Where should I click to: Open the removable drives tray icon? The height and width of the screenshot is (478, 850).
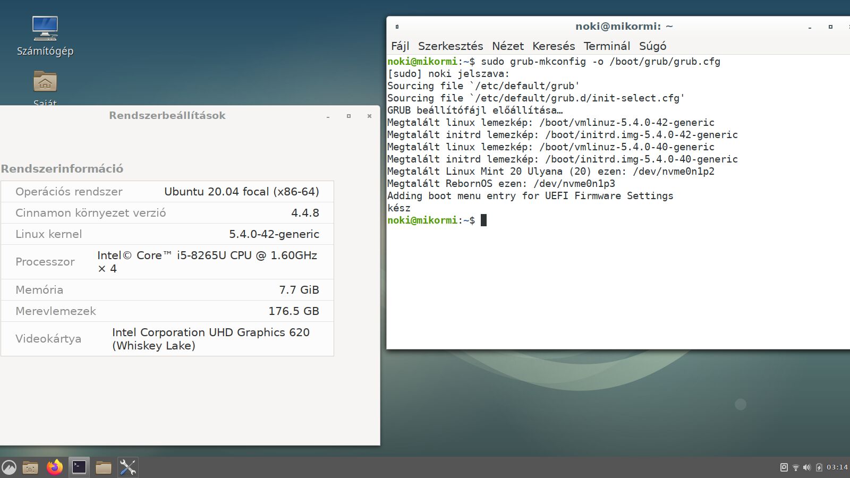[x=784, y=467]
